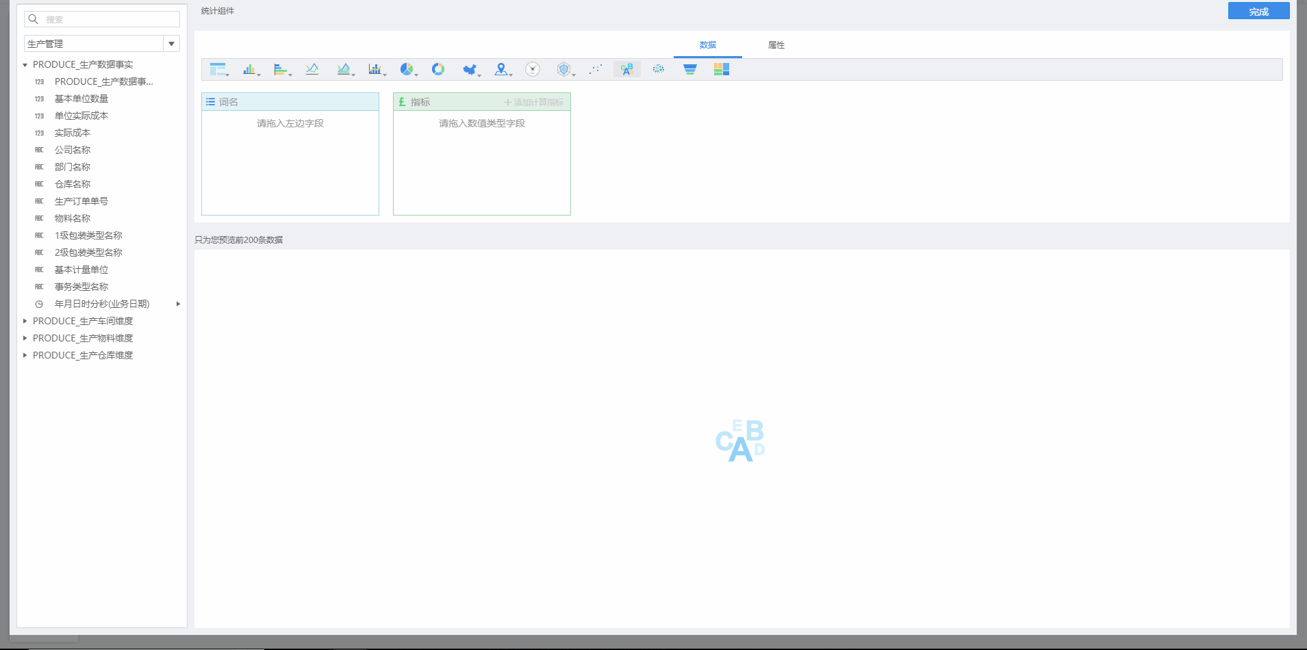Select the 2级包装类型名称 field

[88, 252]
